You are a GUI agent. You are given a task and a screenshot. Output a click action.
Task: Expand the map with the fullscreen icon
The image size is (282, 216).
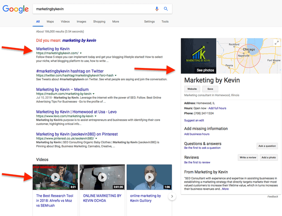[276, 43]
